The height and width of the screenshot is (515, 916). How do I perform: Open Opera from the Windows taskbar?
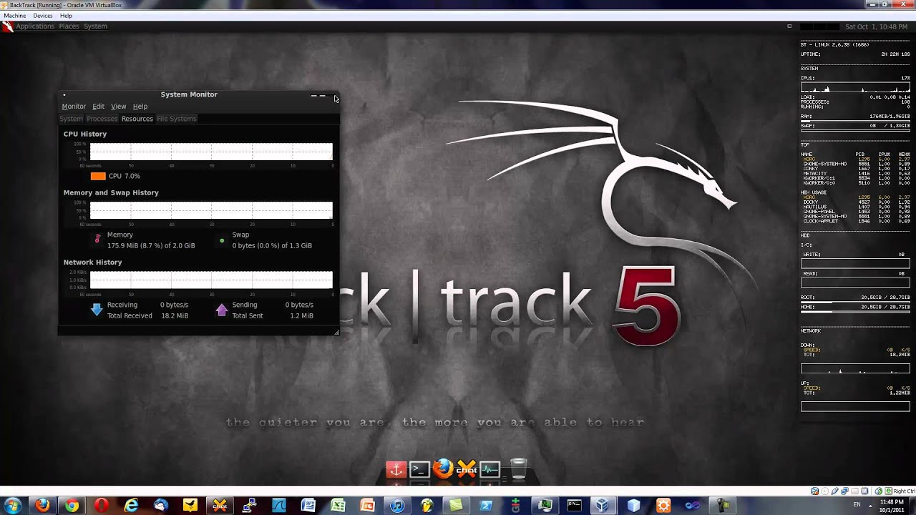coord(101,506)
